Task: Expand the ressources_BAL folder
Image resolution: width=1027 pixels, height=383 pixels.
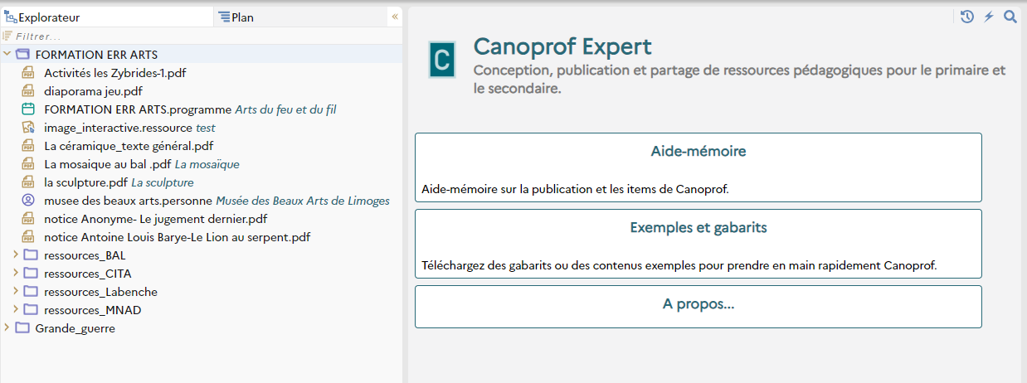Action: pyautogui.click(x=16, y=255)
